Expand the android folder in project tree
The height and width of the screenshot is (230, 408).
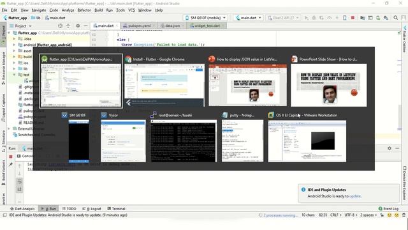[14, 45]
